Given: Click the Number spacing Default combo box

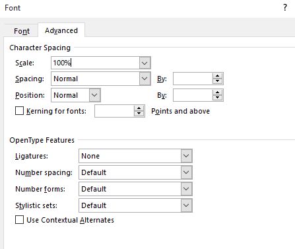Looking at the screenshot, I should pyautogui.click(x=135, y=172).
